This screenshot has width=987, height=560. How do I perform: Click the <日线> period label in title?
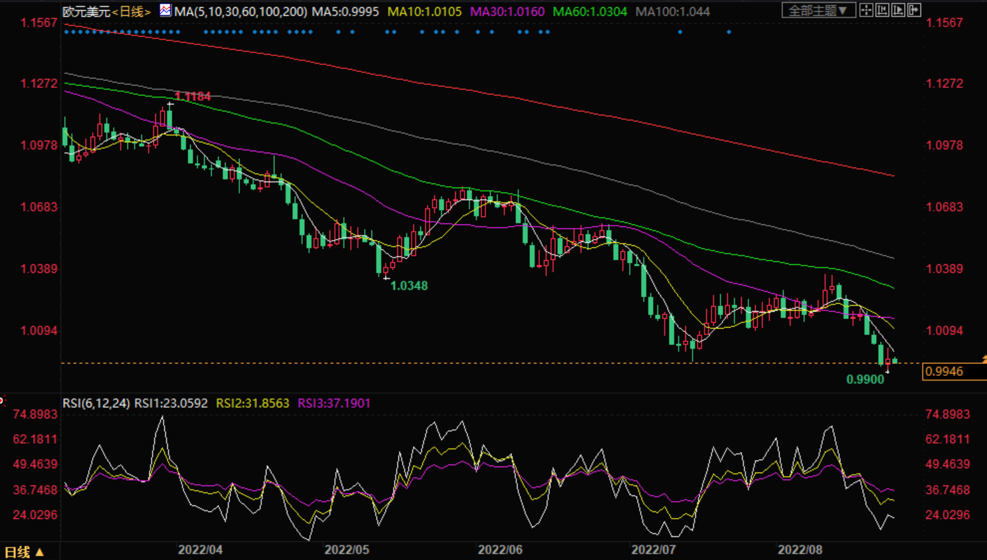(132, 12)
